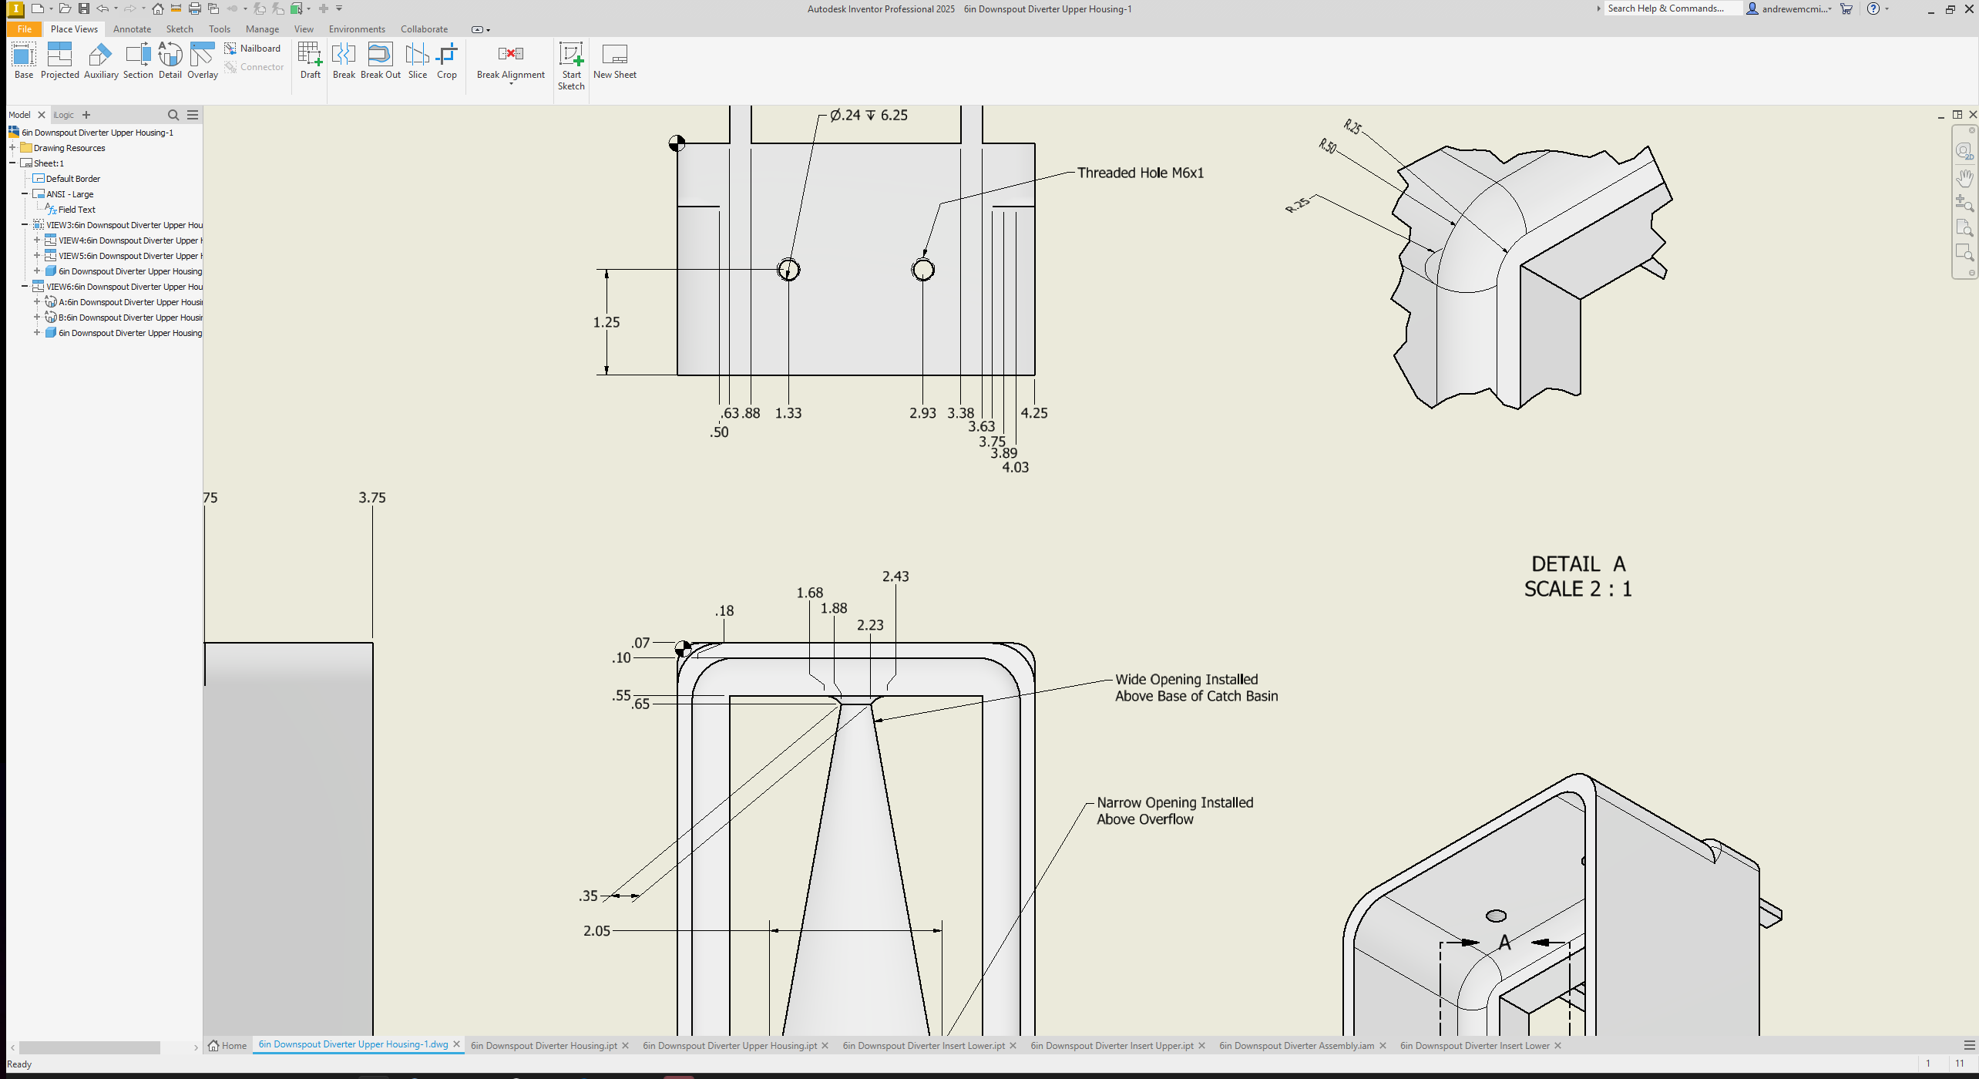Collapse the Sheet:1 node
The width and height of the screenshot is (1979, 1079).
(x=12, y=163)
